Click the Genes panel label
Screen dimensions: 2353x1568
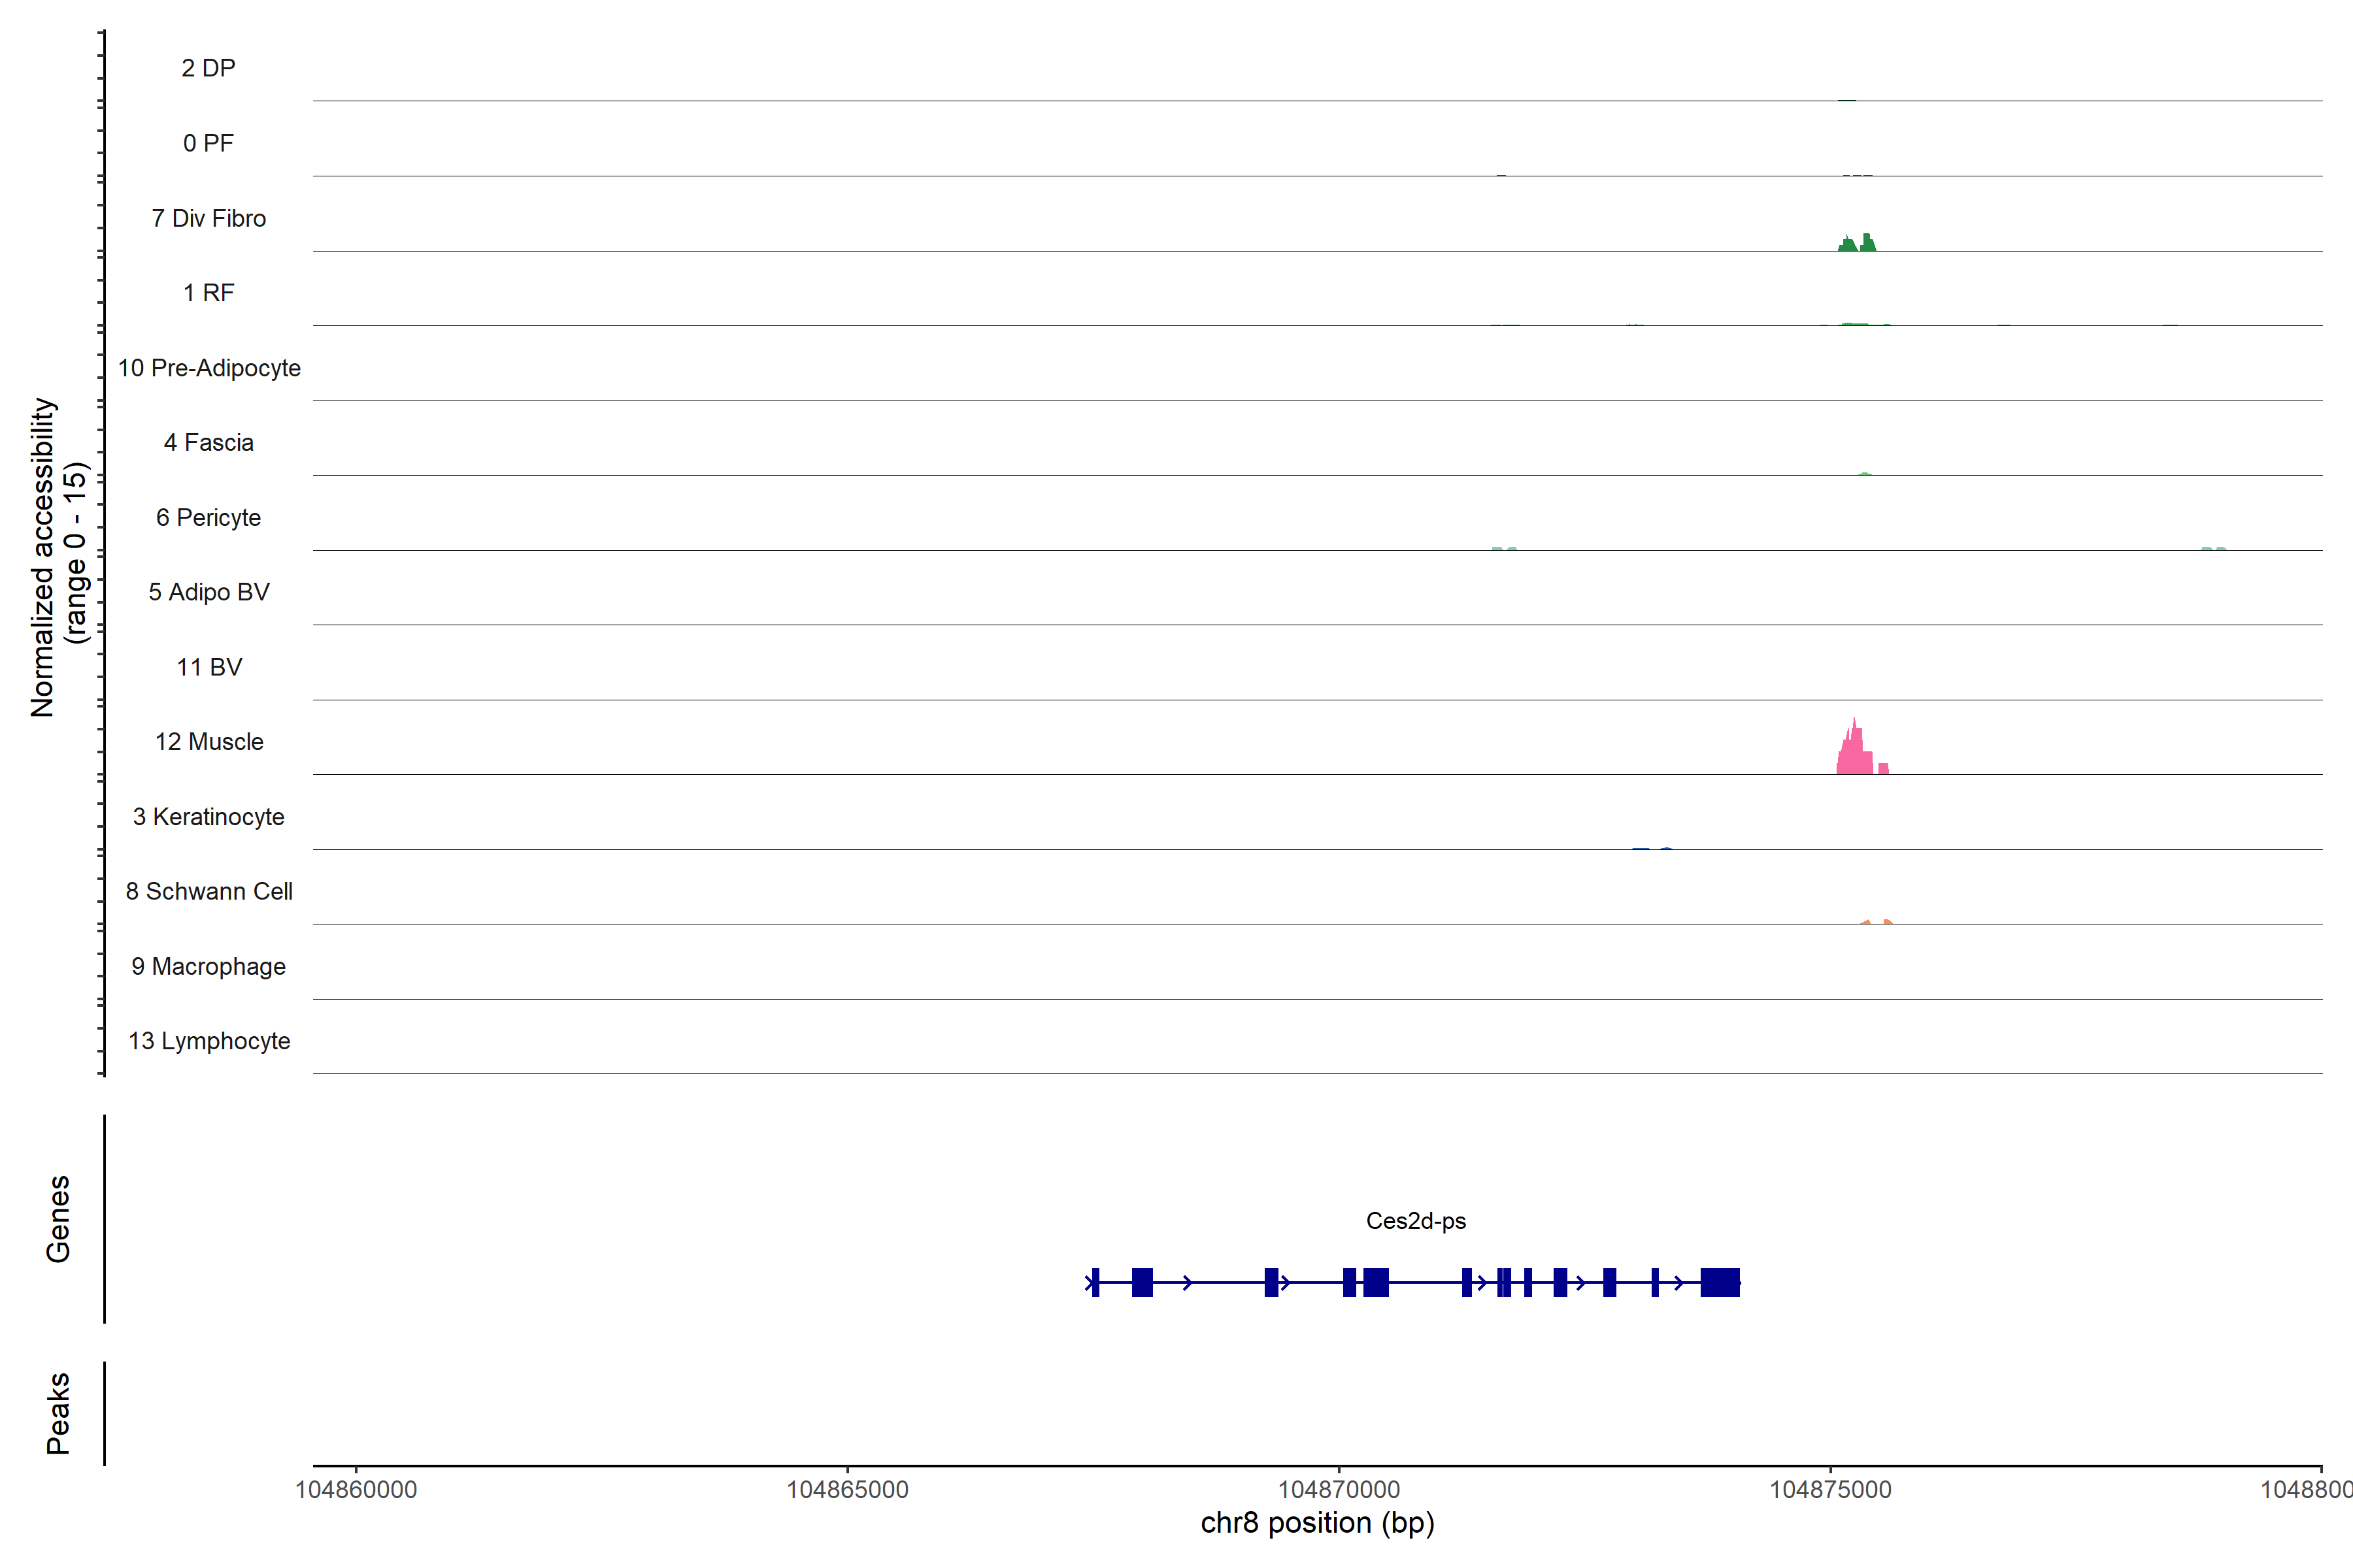point(58,1219)
